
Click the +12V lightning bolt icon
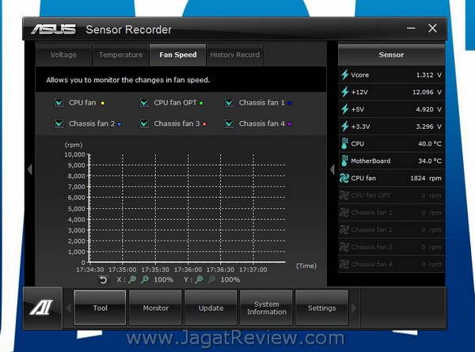pyautogui.click(x=344, y=92)
